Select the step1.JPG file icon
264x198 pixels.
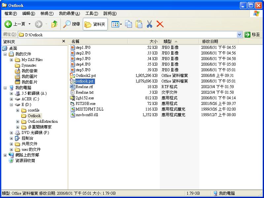(x=73, y=48)
